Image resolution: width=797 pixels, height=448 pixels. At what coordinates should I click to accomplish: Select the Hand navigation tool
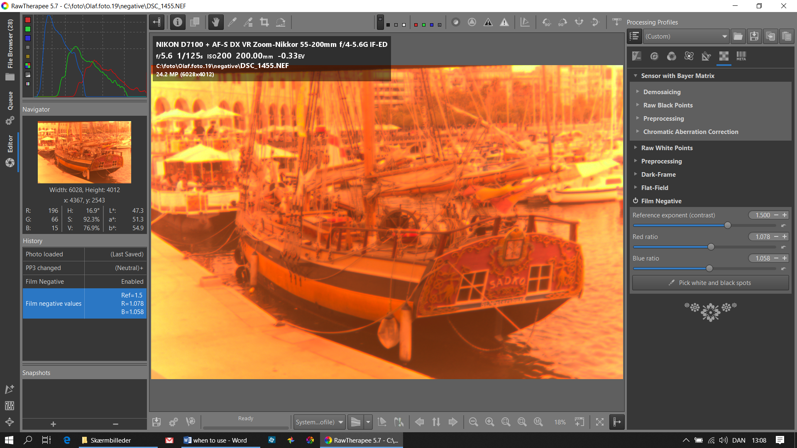pyautogui.click(x=215, y=22)
